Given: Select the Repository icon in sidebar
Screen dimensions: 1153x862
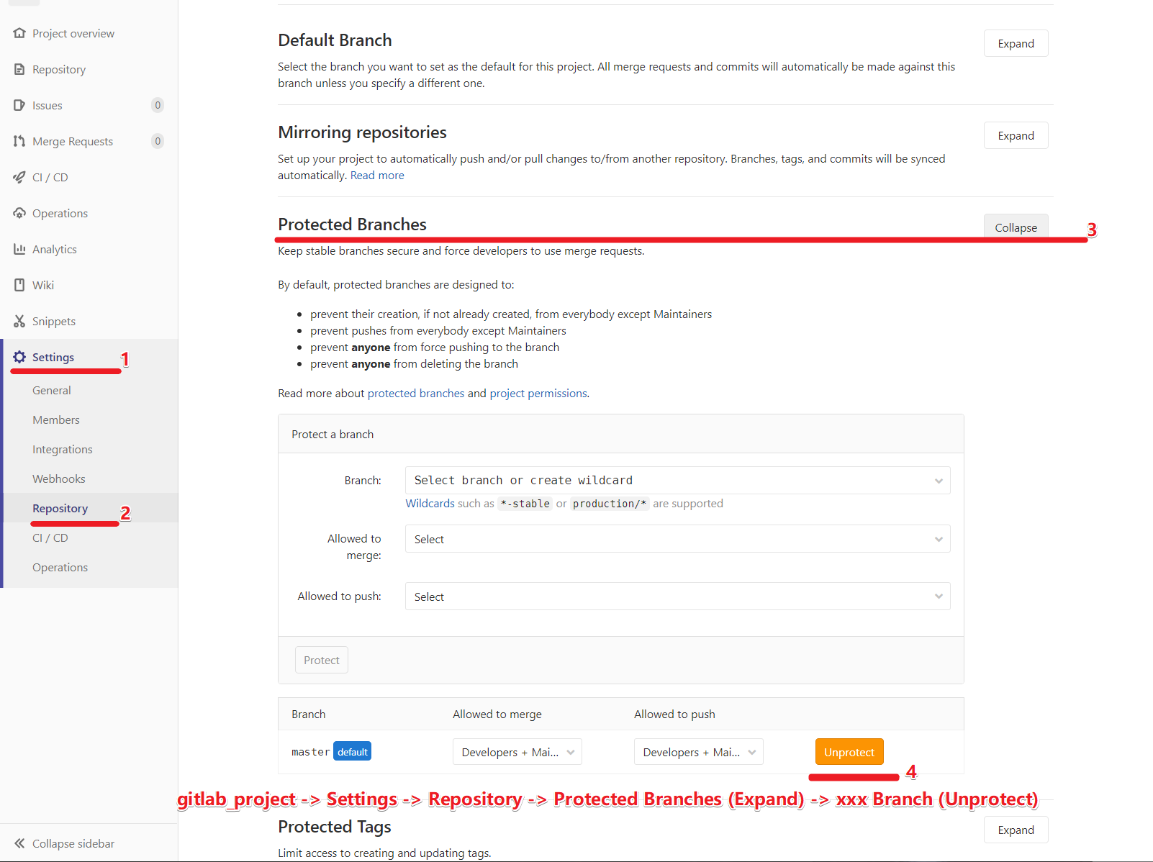Looking at the screenshot, I should 19,69.
